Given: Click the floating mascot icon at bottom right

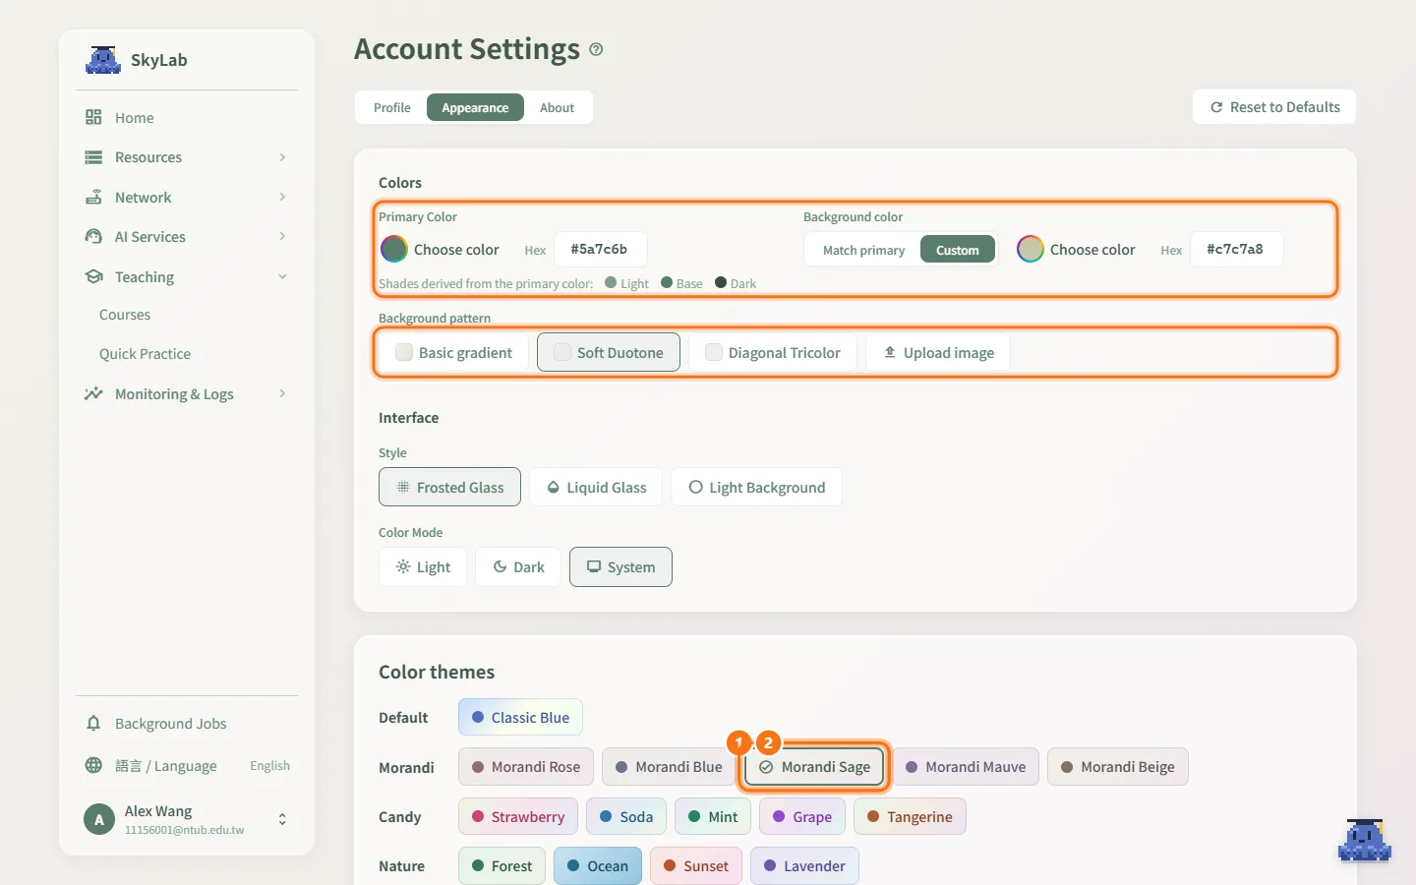Looking at the screenshot, I should pyautogui.click(x=1365, y=840).
